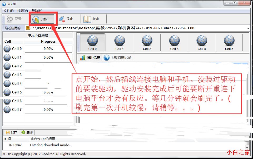The image size is (253, 159).
Task: Select the Cell 1 globe icon
Action: (120, 41)
